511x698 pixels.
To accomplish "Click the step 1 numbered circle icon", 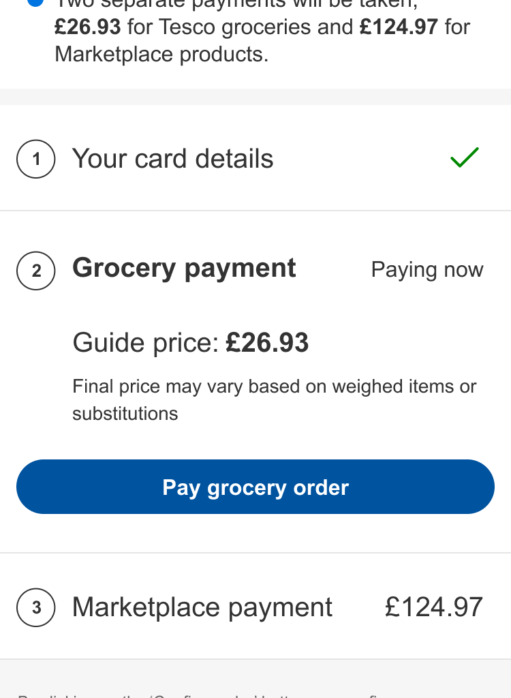I will pos(35,160).
